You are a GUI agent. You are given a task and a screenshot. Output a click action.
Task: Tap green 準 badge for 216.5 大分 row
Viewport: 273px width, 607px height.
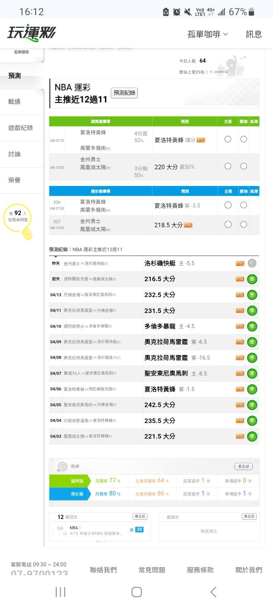[x=252, y=279]
